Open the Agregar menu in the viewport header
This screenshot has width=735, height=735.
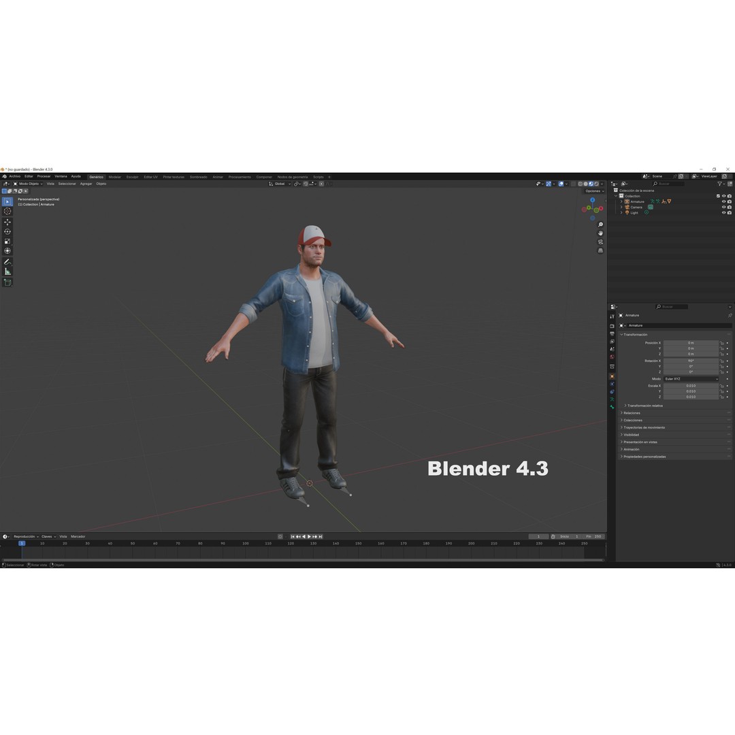point(86,184)
